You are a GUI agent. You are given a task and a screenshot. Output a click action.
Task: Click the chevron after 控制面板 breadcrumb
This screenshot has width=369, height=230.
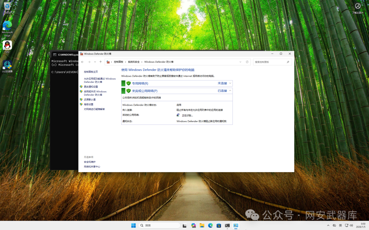point(126,62)
